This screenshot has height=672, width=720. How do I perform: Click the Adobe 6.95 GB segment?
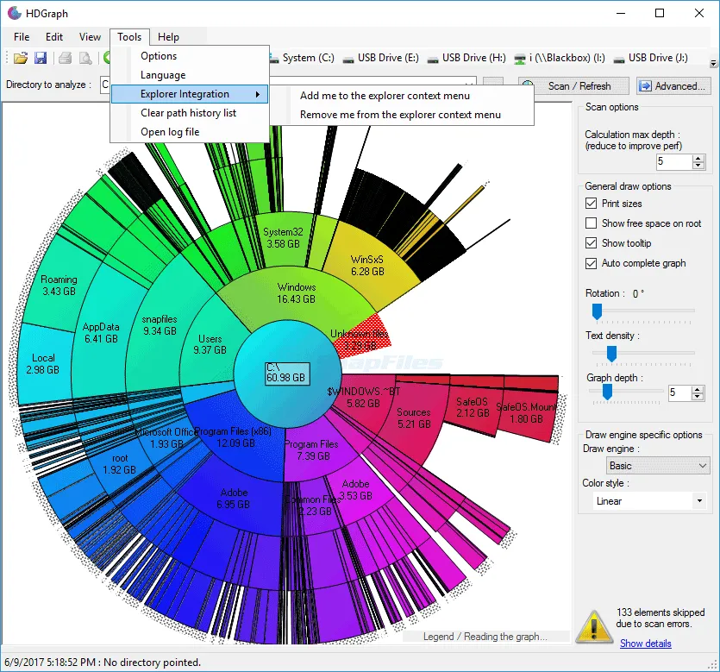click(234, 499)
